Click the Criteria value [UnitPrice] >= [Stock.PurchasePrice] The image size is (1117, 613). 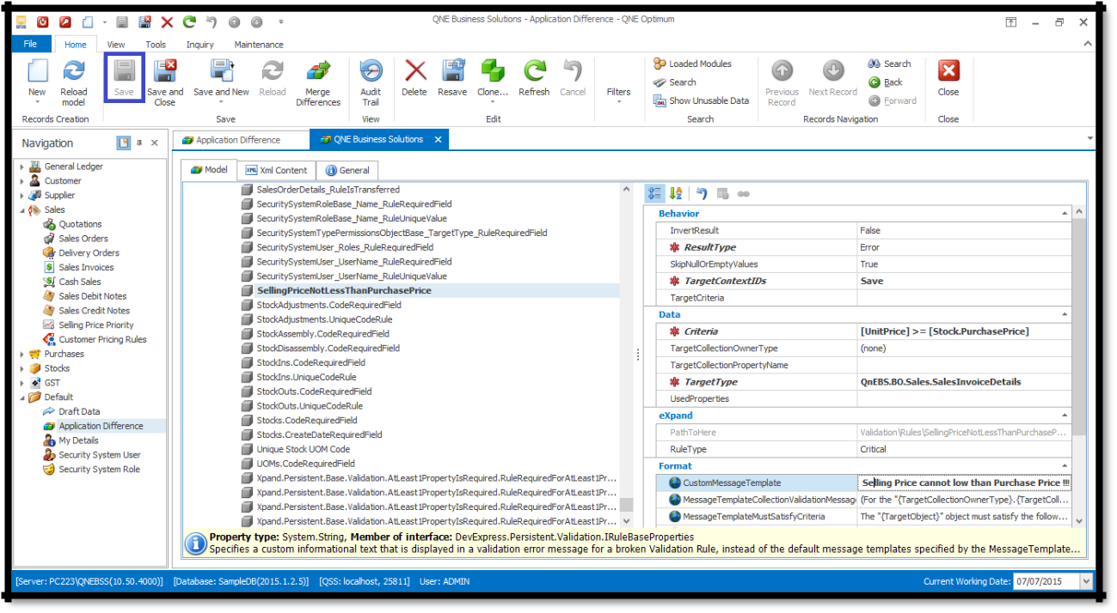(965, 331)
